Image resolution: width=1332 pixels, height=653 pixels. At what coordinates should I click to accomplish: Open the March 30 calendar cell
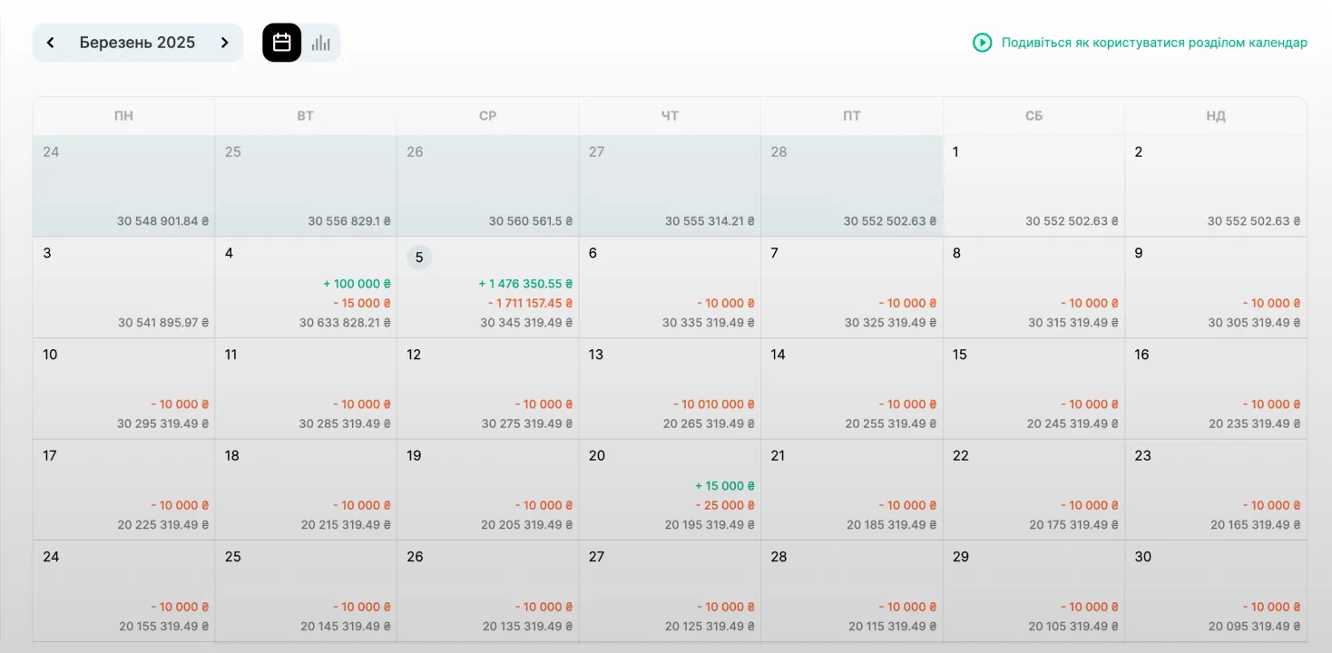[1215, 590]
